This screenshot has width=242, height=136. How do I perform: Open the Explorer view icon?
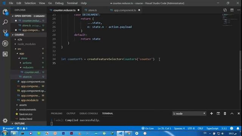[x=5, y=12]
